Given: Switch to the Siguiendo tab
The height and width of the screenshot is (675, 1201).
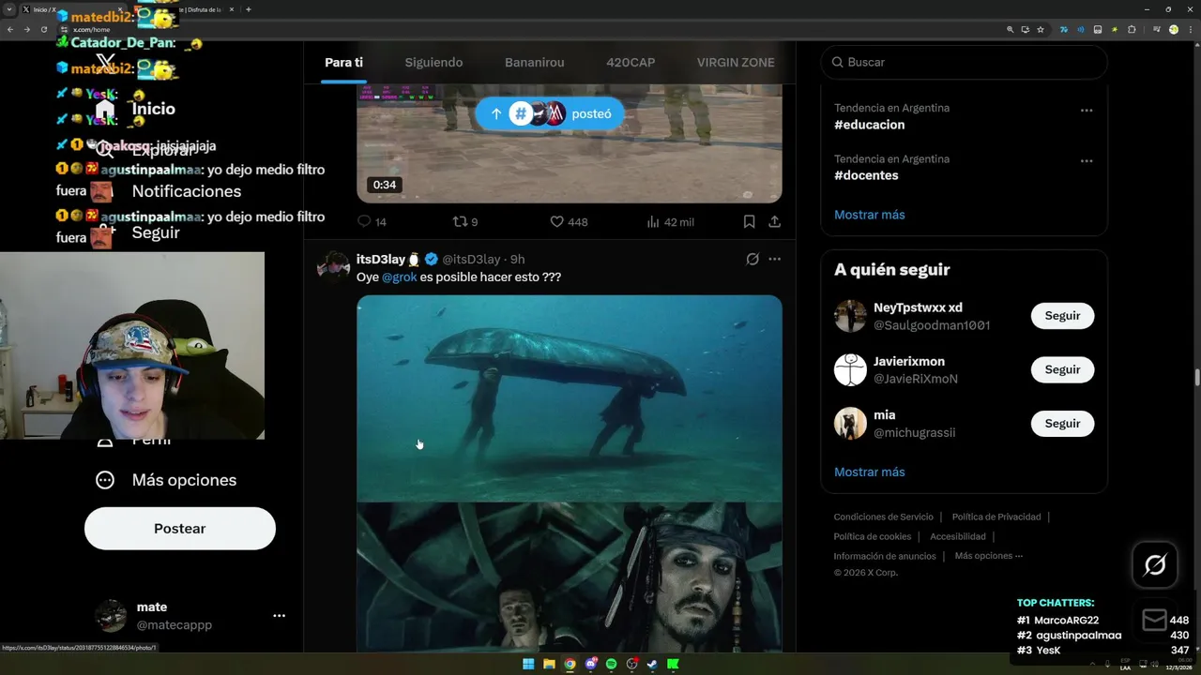Looking at the screenshot, I should pos(433,62).
